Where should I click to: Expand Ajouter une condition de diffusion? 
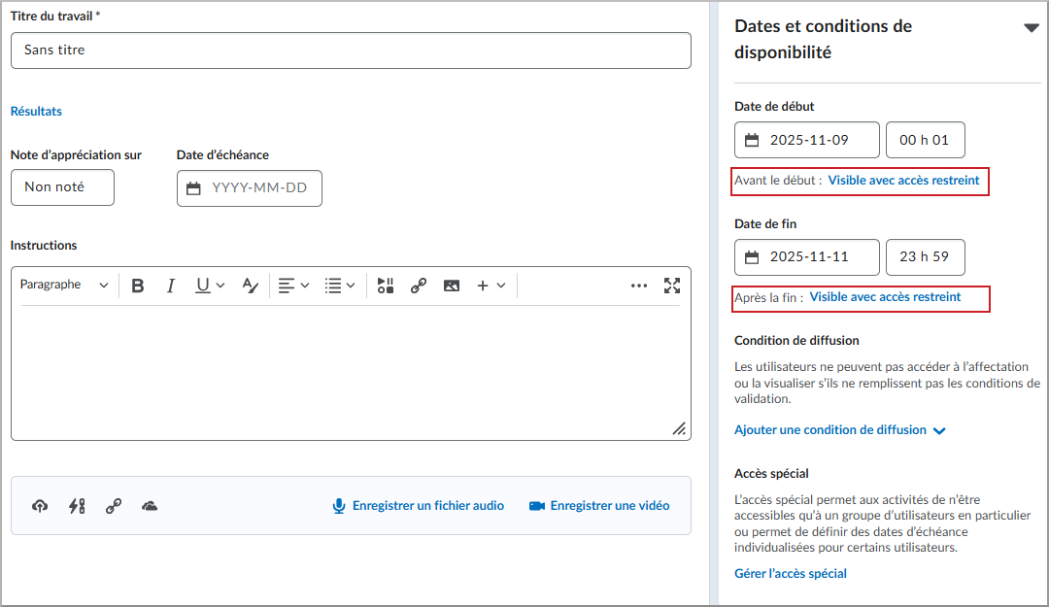[832, 429]
